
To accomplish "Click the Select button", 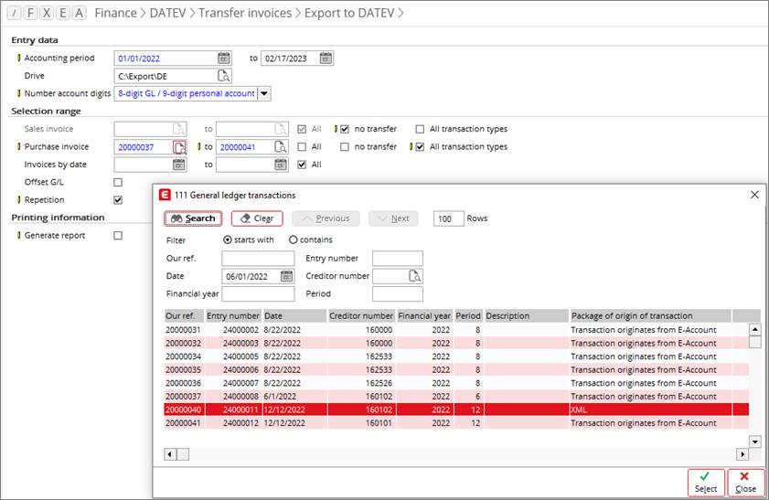I will 706,483.
